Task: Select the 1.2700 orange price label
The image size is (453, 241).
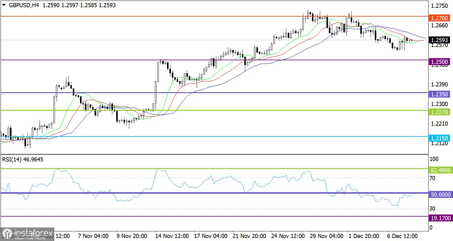Action: pos(439,18)
